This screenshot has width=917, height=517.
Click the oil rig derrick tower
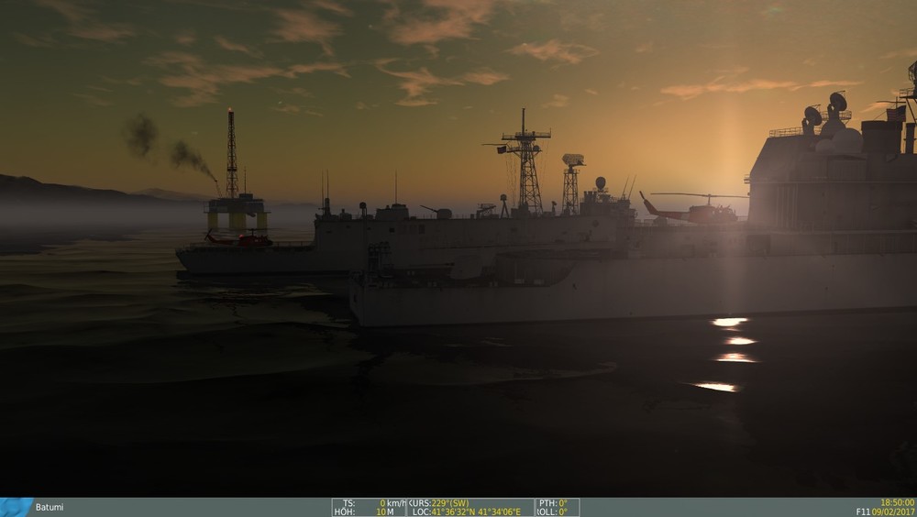[x=232, y=153]
